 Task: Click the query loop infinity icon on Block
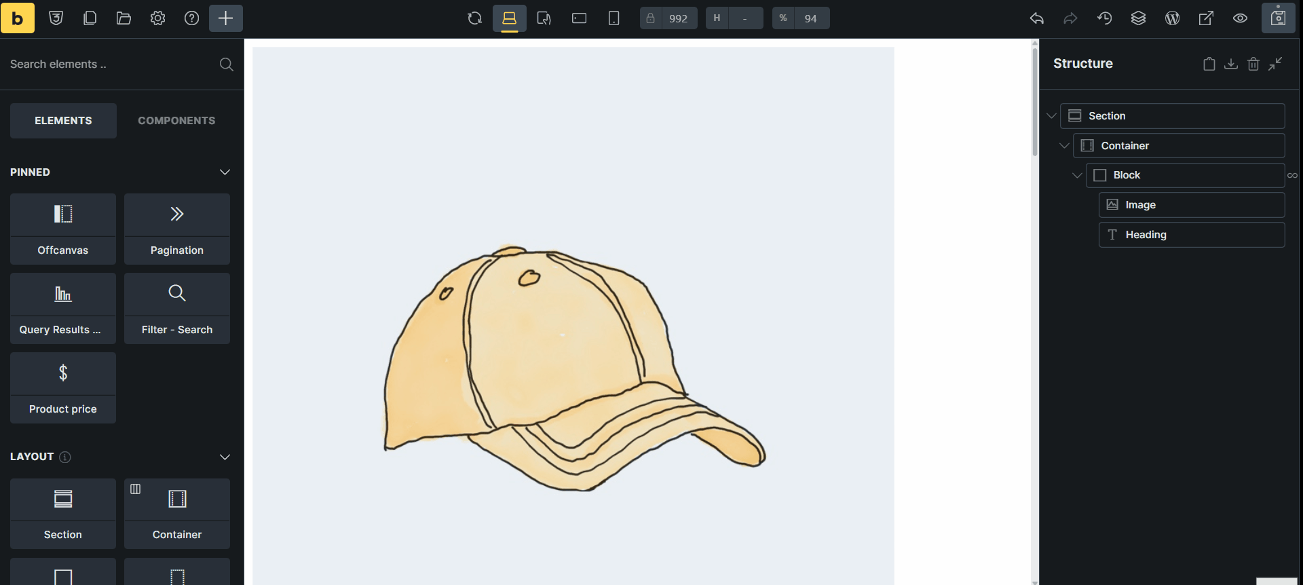pyautogui.click(x=1292, y=176)
